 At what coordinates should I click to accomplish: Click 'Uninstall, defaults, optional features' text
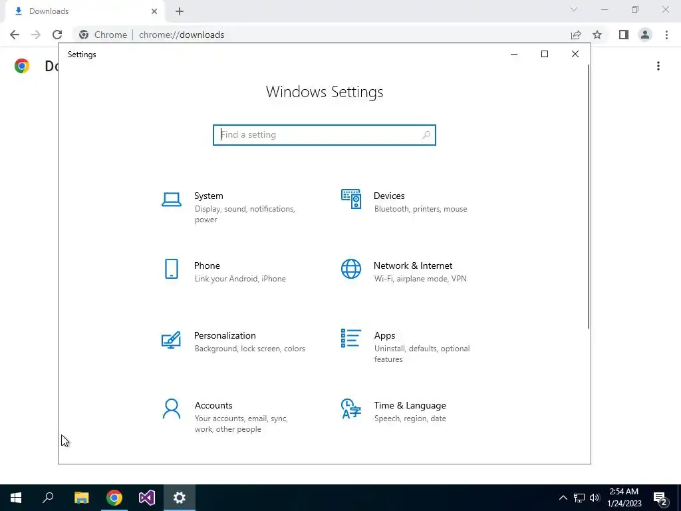click(422, 354)
